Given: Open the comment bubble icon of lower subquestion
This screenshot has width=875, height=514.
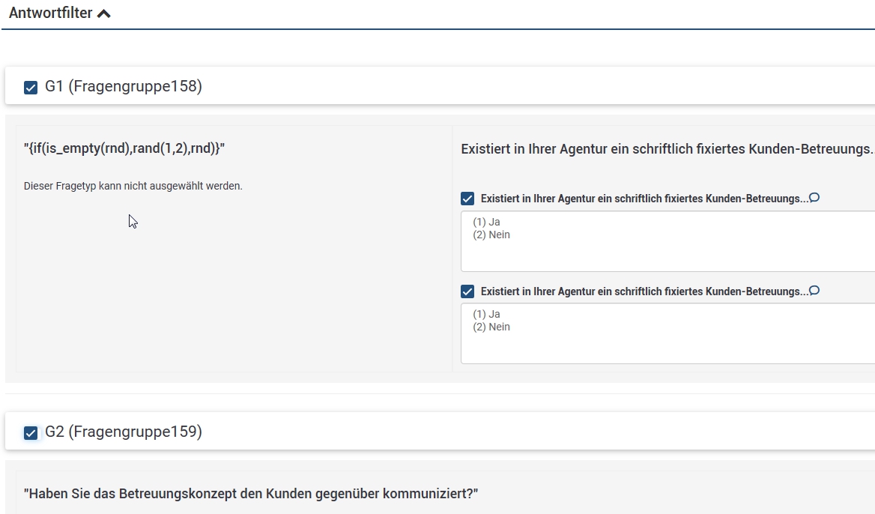Looking at the screenshot, I should 814,291.
